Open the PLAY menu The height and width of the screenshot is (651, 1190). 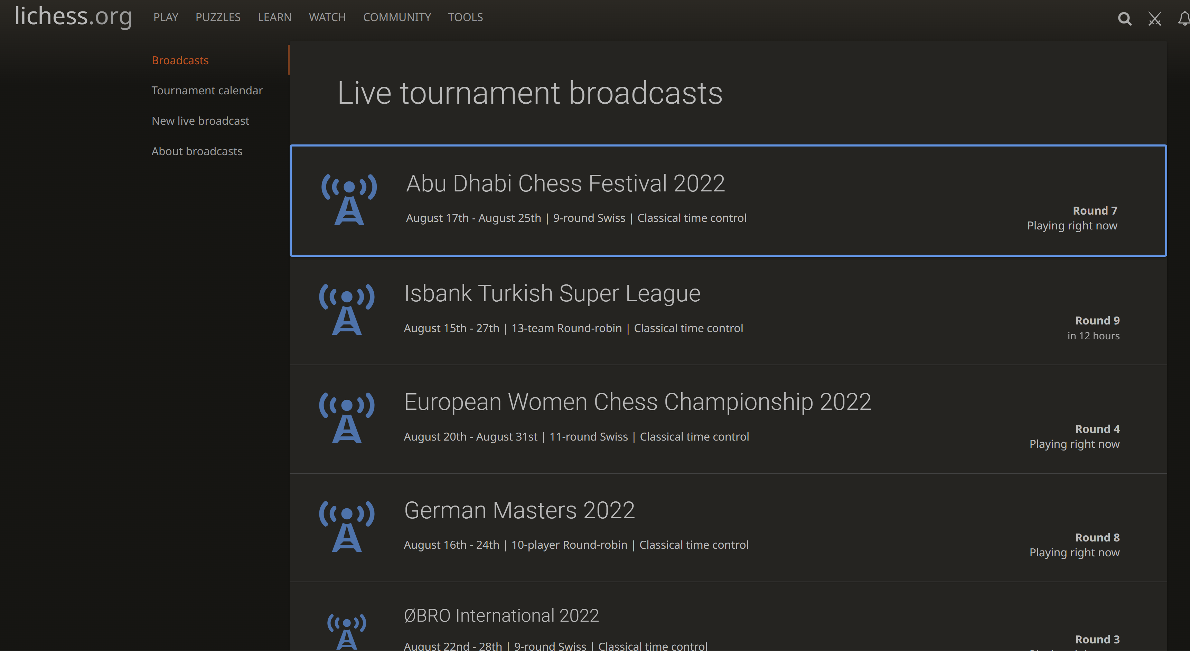point(166,17)
